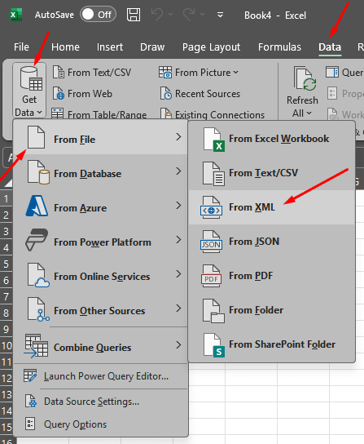Expand the From Azure chevron arrow

pos(178,206)
